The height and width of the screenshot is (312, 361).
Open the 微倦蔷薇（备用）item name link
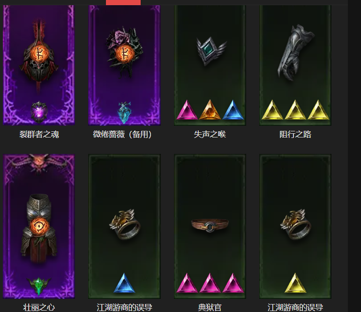point(122,134)
